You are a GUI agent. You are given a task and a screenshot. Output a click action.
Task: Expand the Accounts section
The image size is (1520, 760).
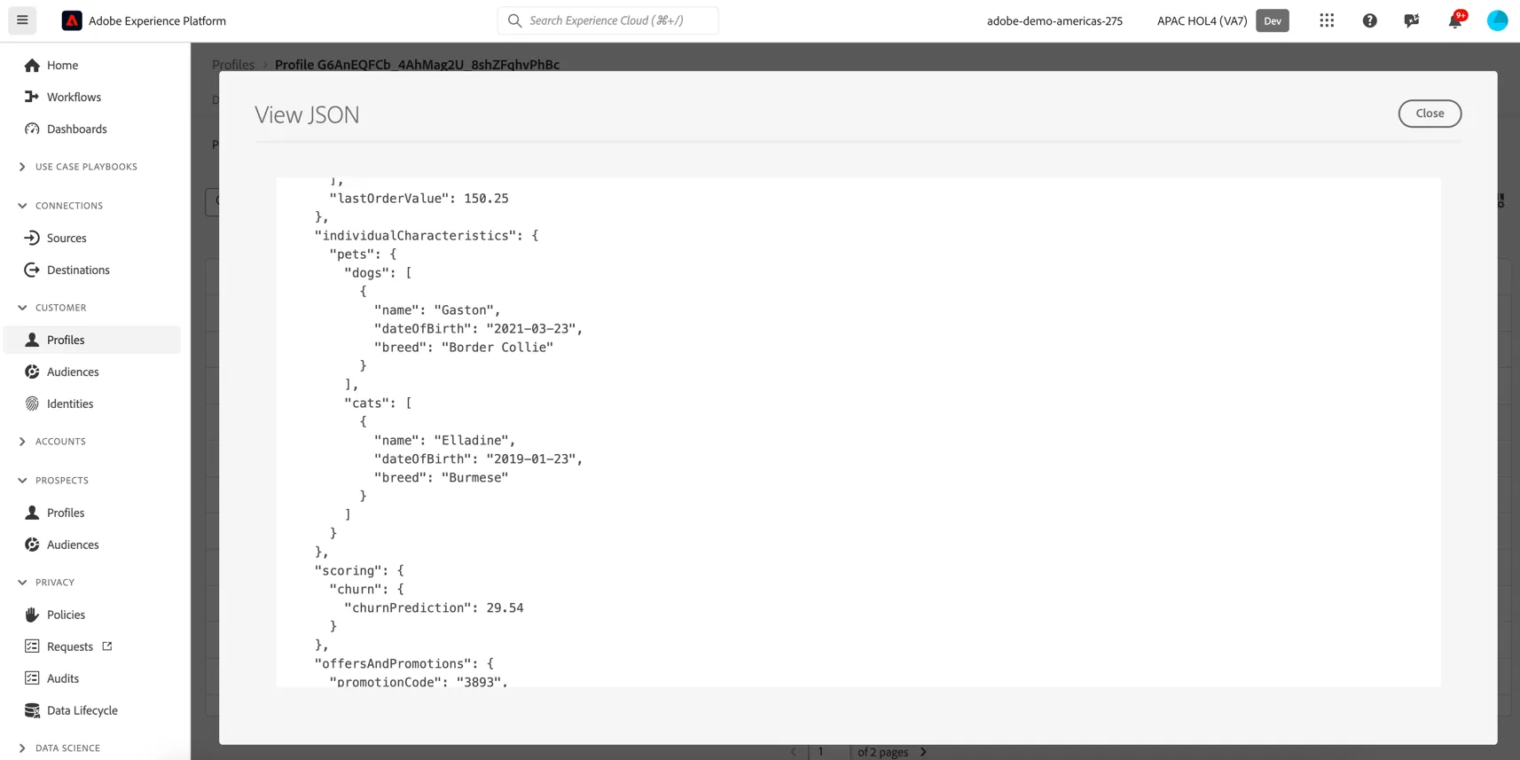22,442
